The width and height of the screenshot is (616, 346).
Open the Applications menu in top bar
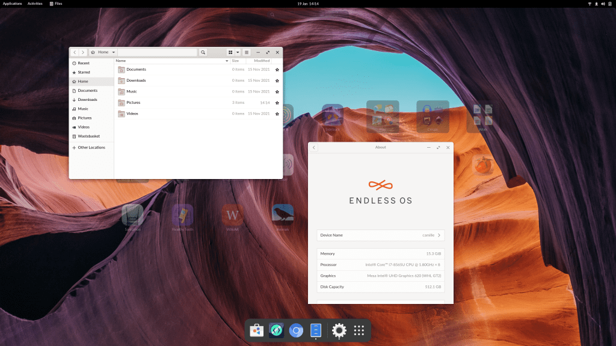click(x=12, y=4)
